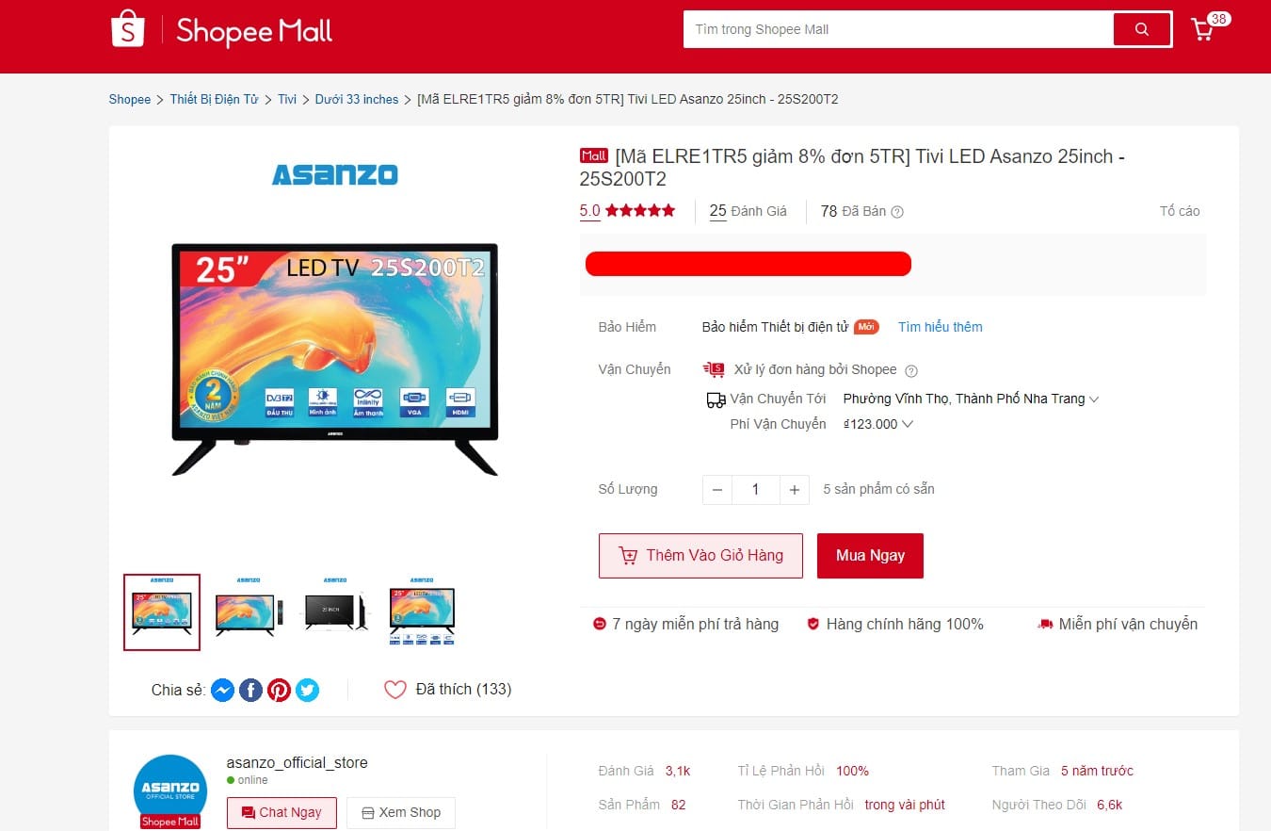Viewport: 1271px width, 831px height.
Task: Share product on Pinterest icon
Action: pos(279,690)
